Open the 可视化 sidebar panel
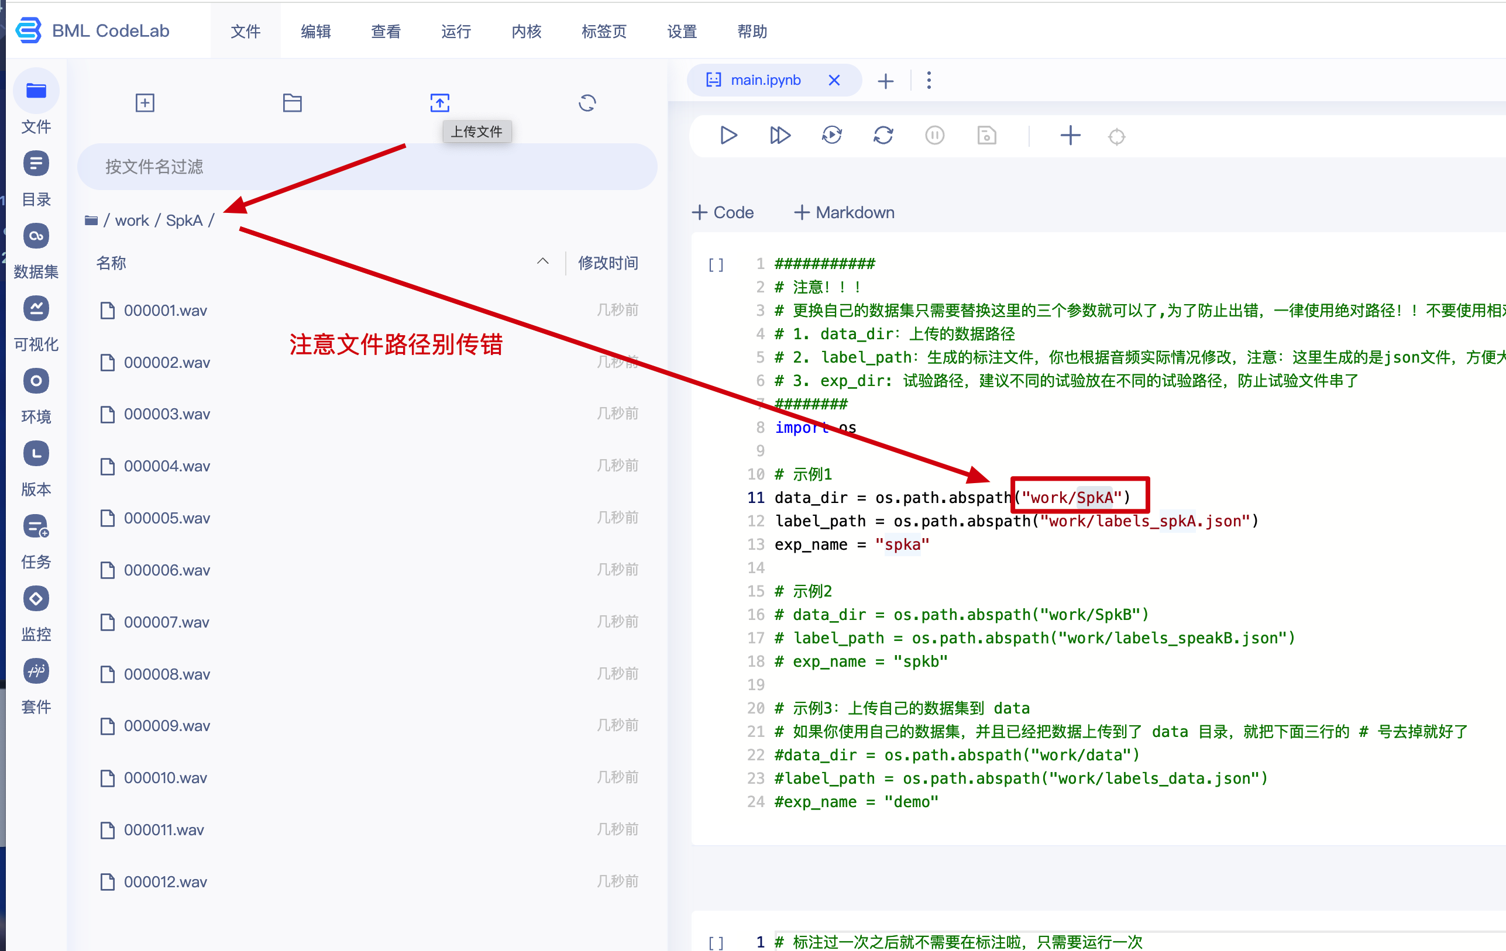Screen dimensions: 1506x951 [36, 323]
